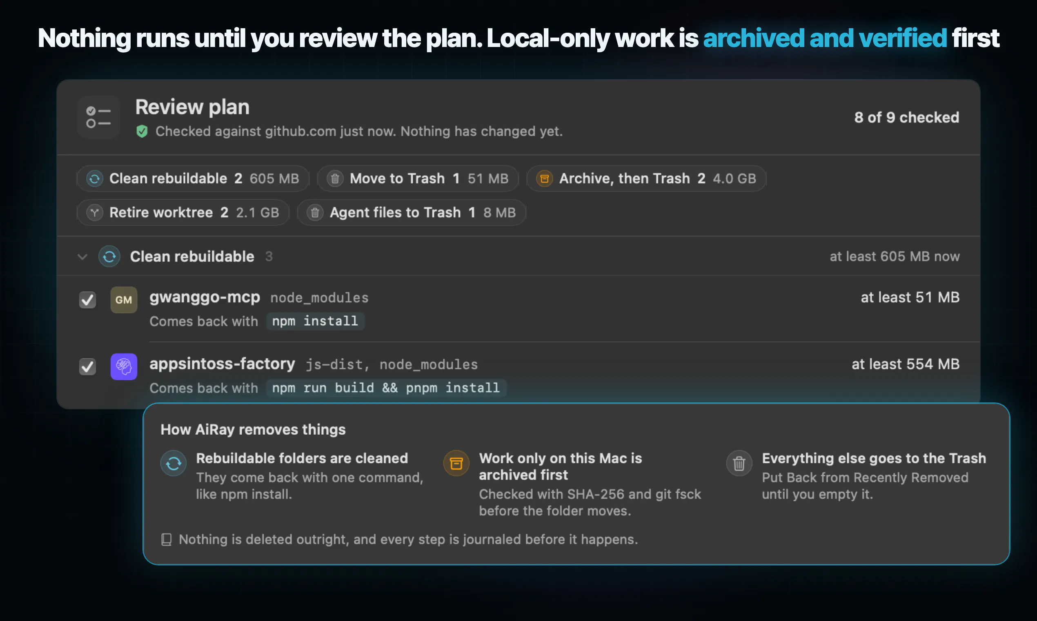Screen dimensions: 1037x621
Task: Click the Clean rebuildable section header icon
Action: pos(109,257)
